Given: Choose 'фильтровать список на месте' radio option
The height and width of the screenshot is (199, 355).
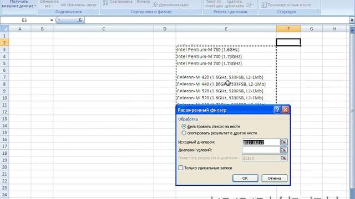Looking at the screenshot, I should tap(184, 127).
